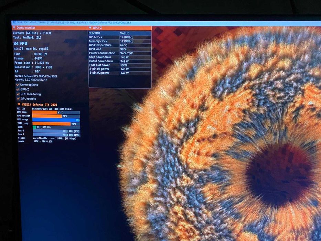Click the fan 0 1739 RPM bar
This screenshot has width=321, height=241.
(x=56, y=131)
